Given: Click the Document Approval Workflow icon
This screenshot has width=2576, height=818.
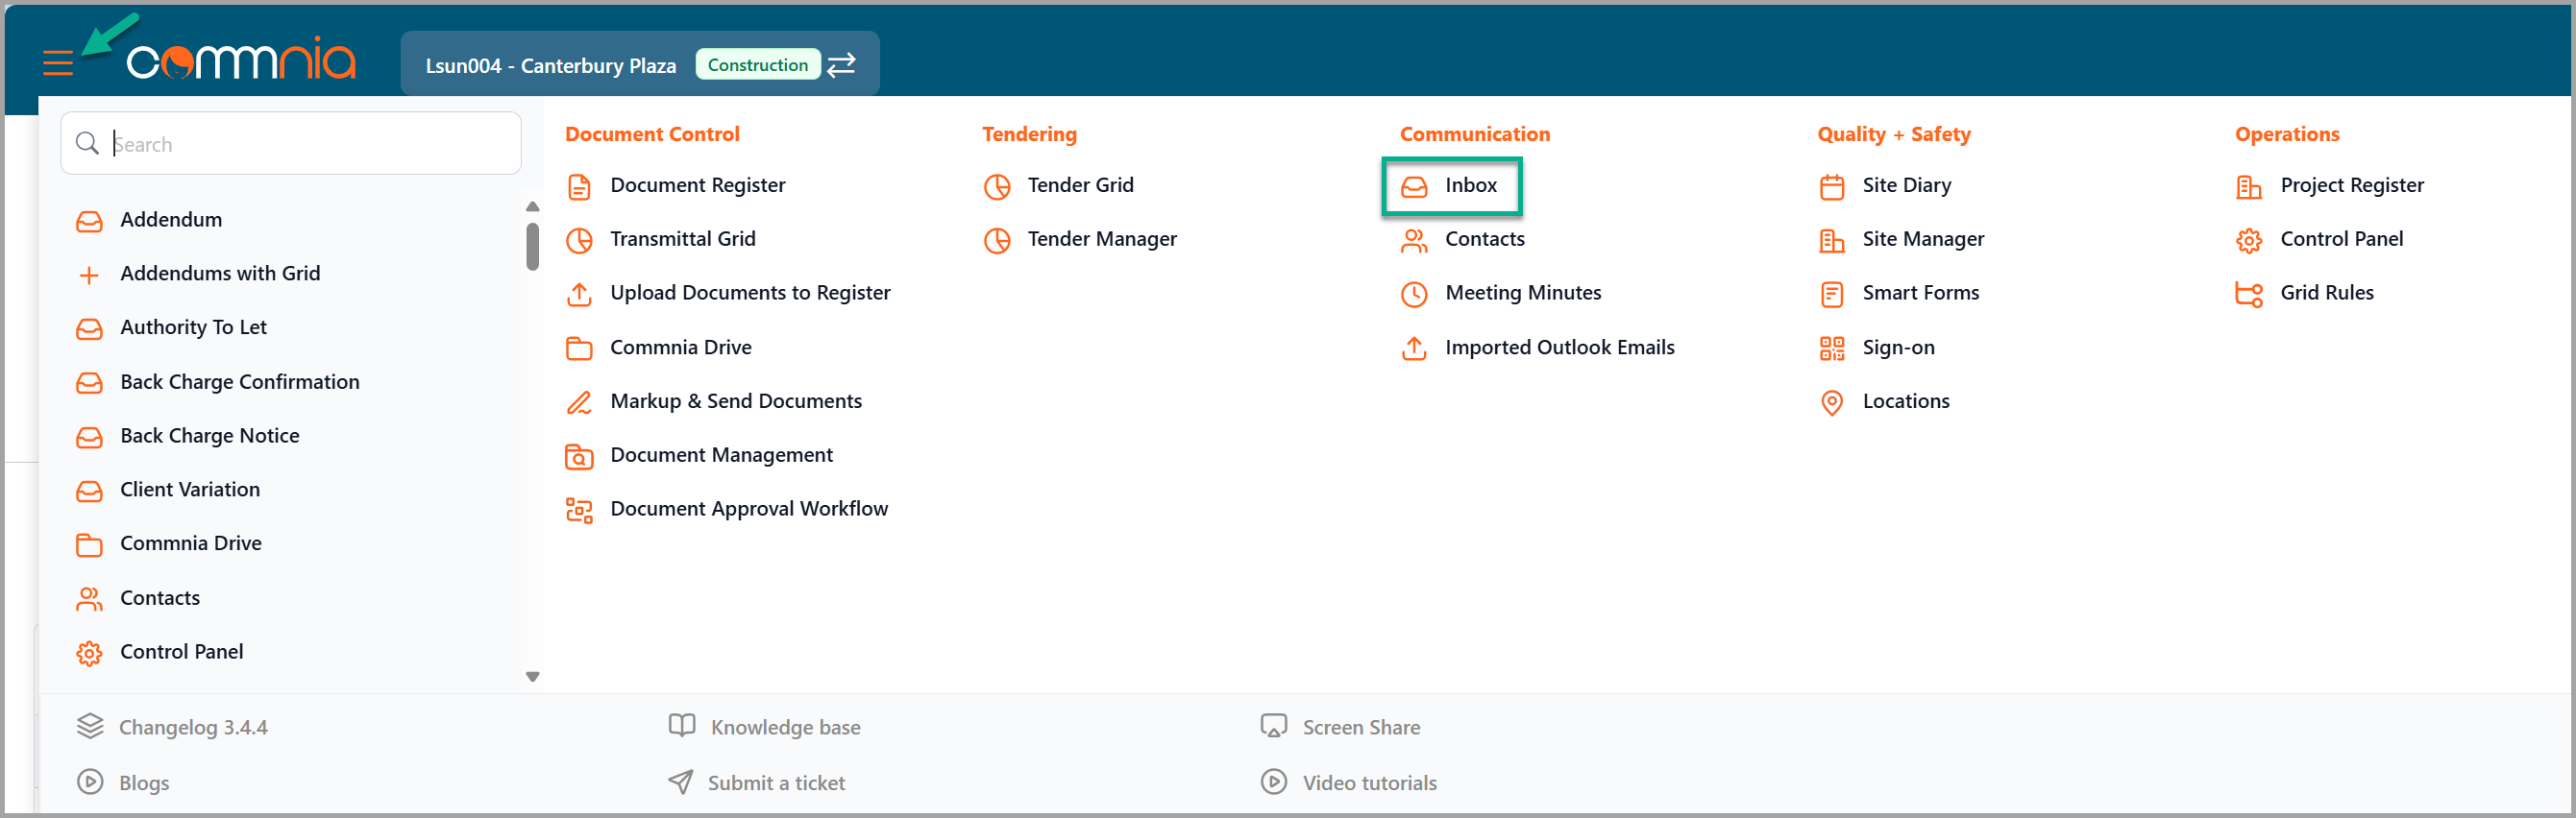Looking at the screenshot, I should tap(579, 511).
